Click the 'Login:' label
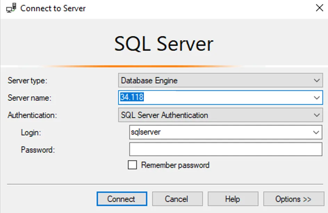This screenshot has width=328, height=213. (31, 133)
